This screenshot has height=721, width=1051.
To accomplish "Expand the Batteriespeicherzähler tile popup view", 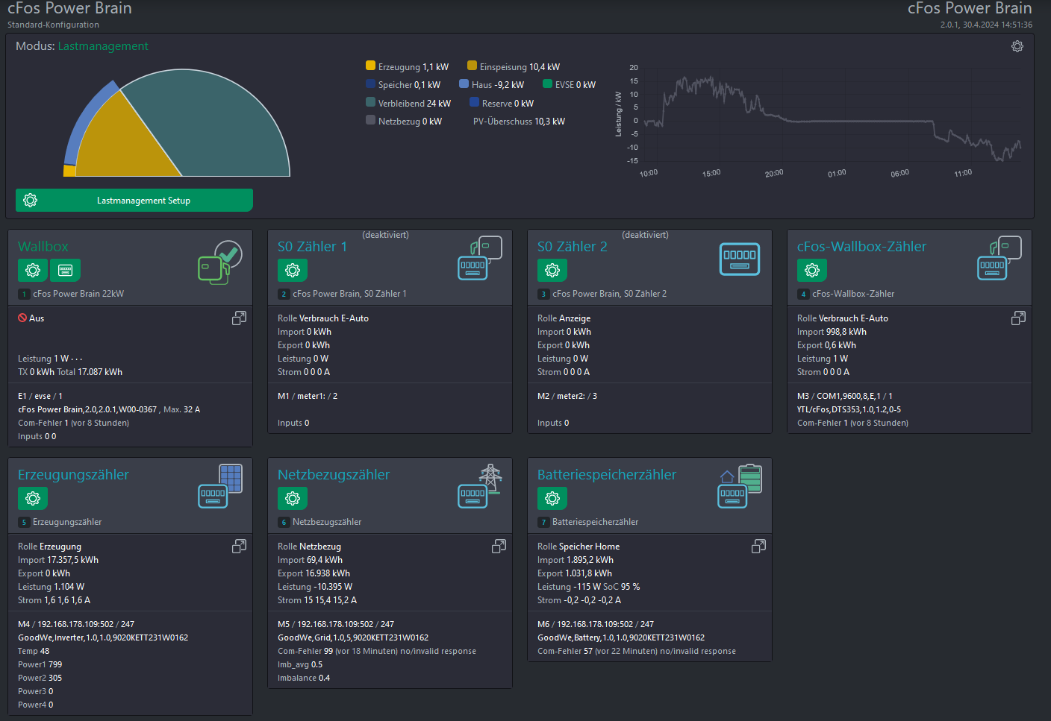I will point(758,547).
